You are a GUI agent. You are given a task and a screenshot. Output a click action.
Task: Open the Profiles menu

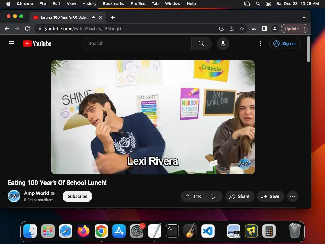pyautogui.click(x=138, y=4)
